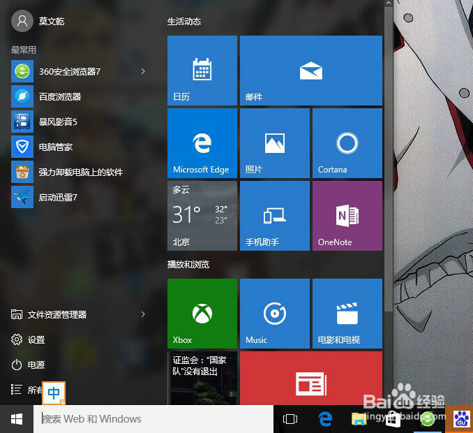This screenshot has width=473, height=433.
Task: Open the Xbox tile
Action: coord(202,314)
